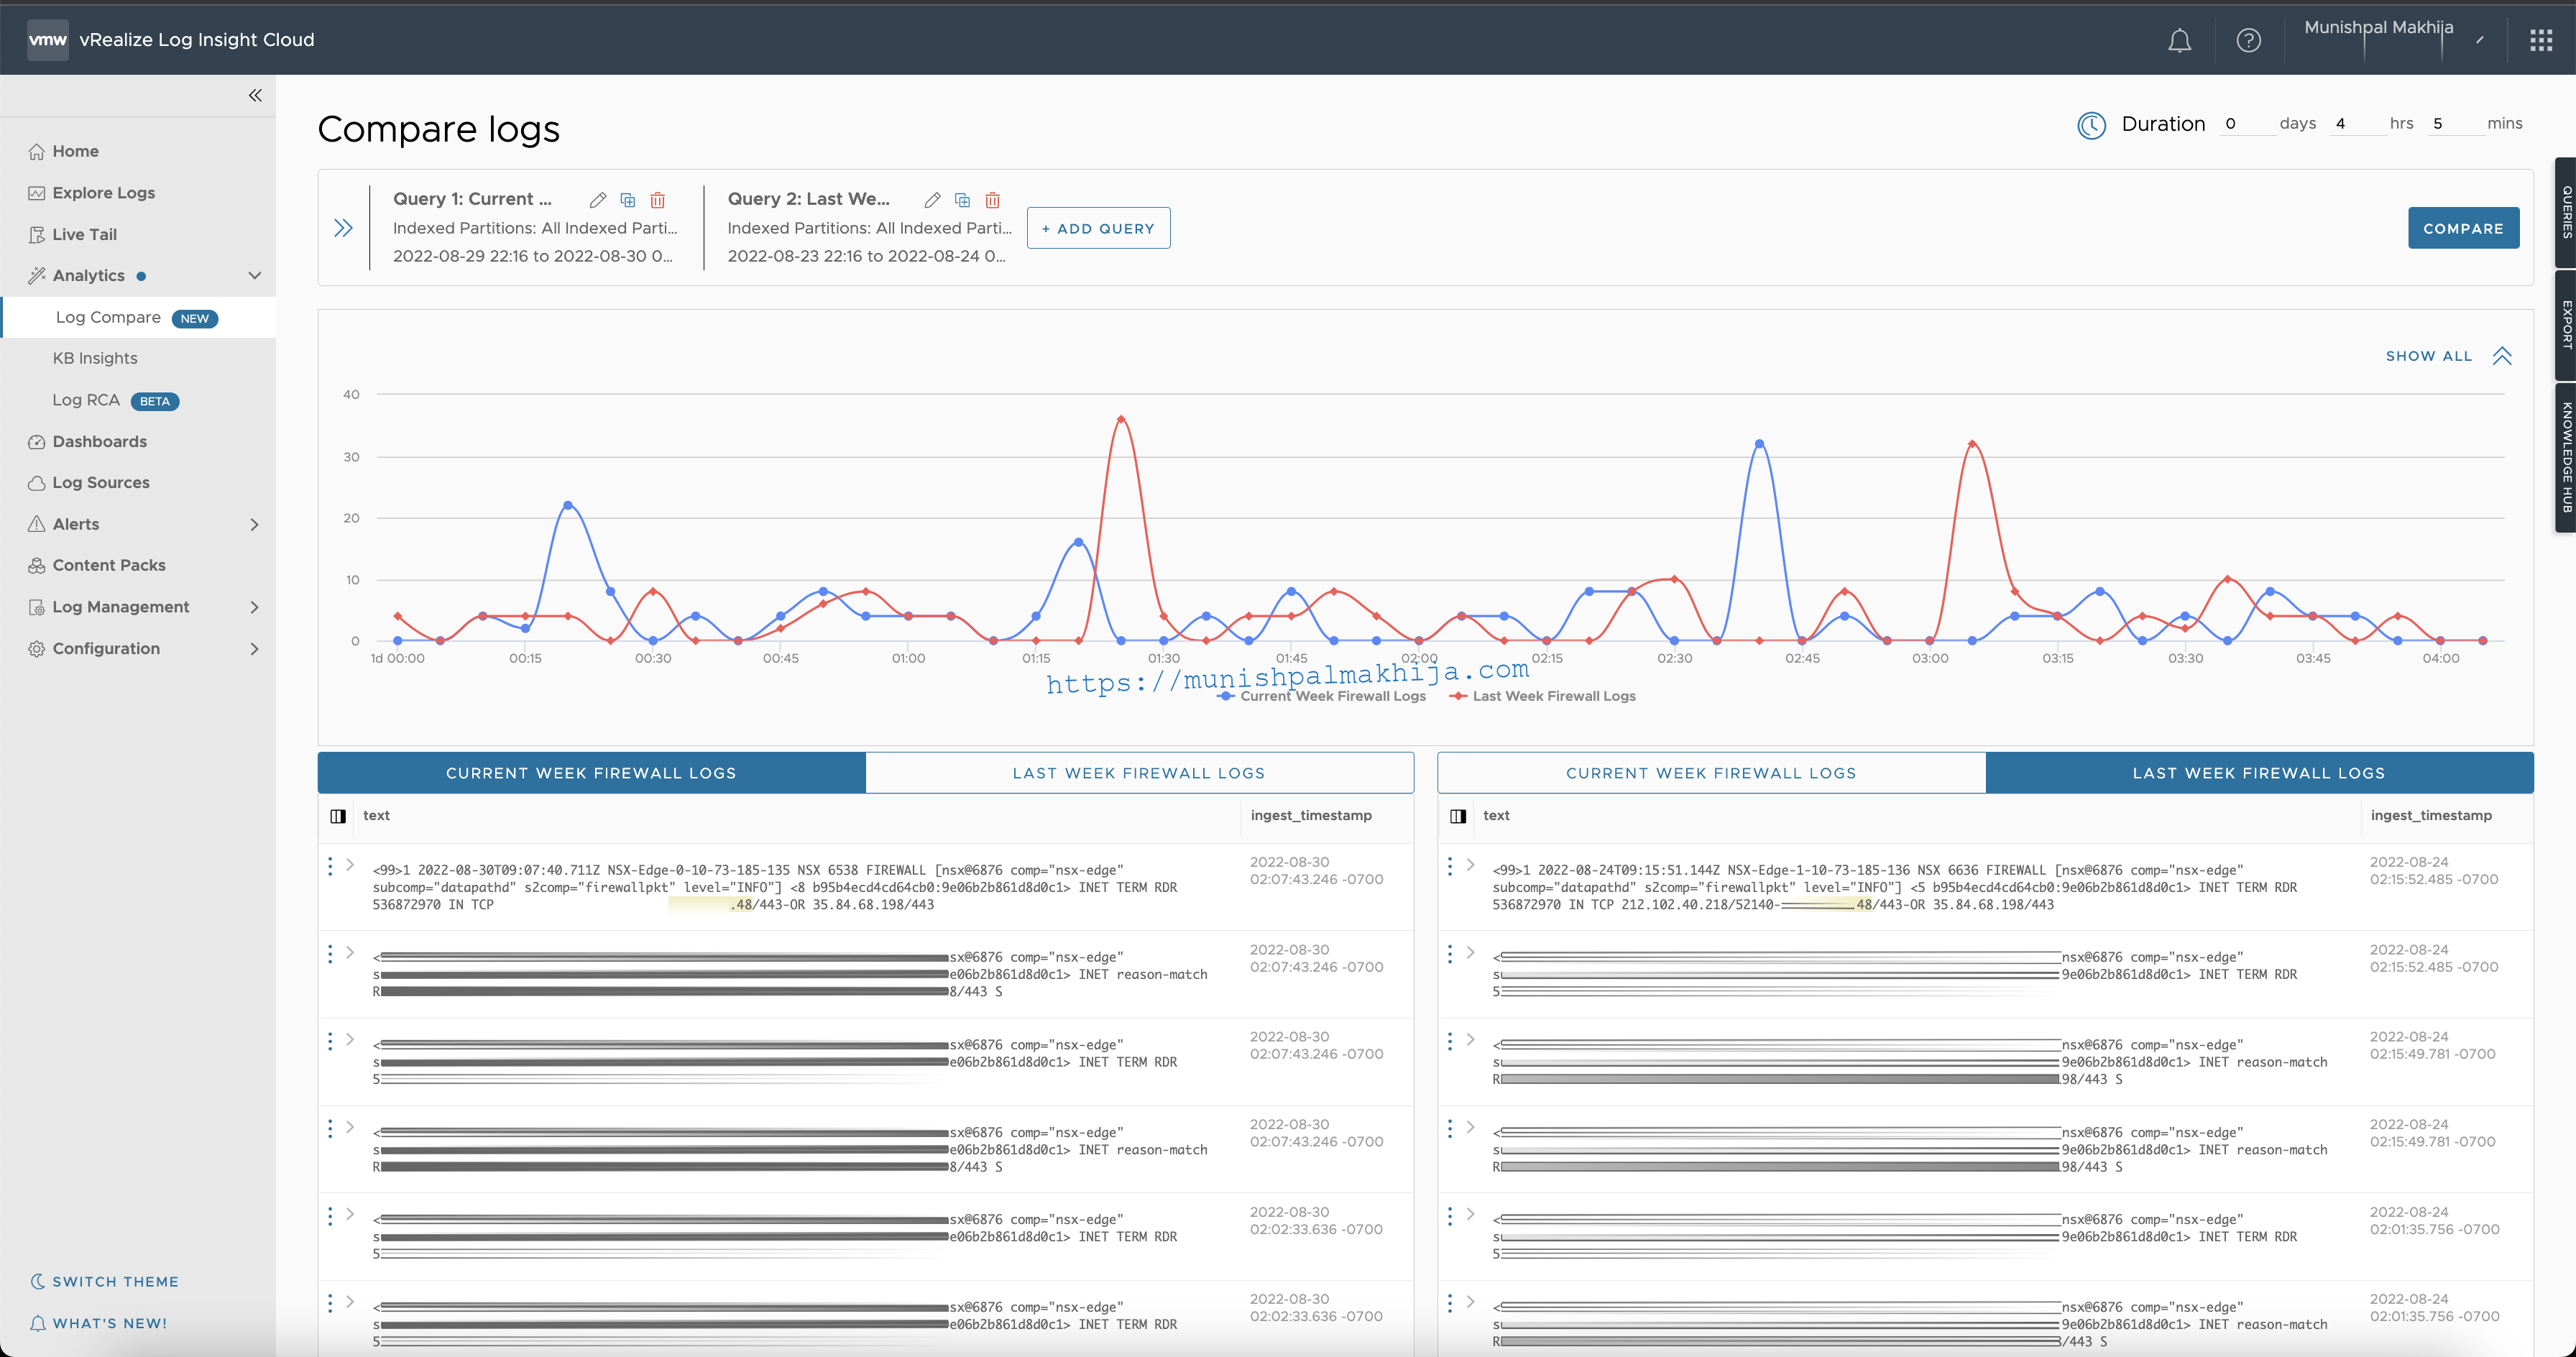Open KB Insights
Viewport: 2576px width, 1357px height.
95,358
